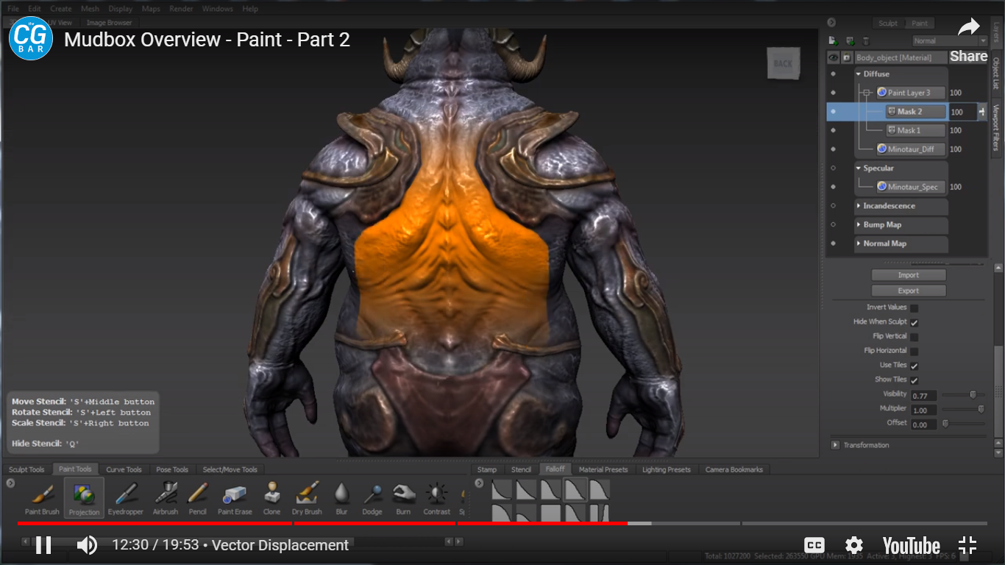Collapse the Diffuse channel group
1005x565 pixels.
tap(859, 74)
